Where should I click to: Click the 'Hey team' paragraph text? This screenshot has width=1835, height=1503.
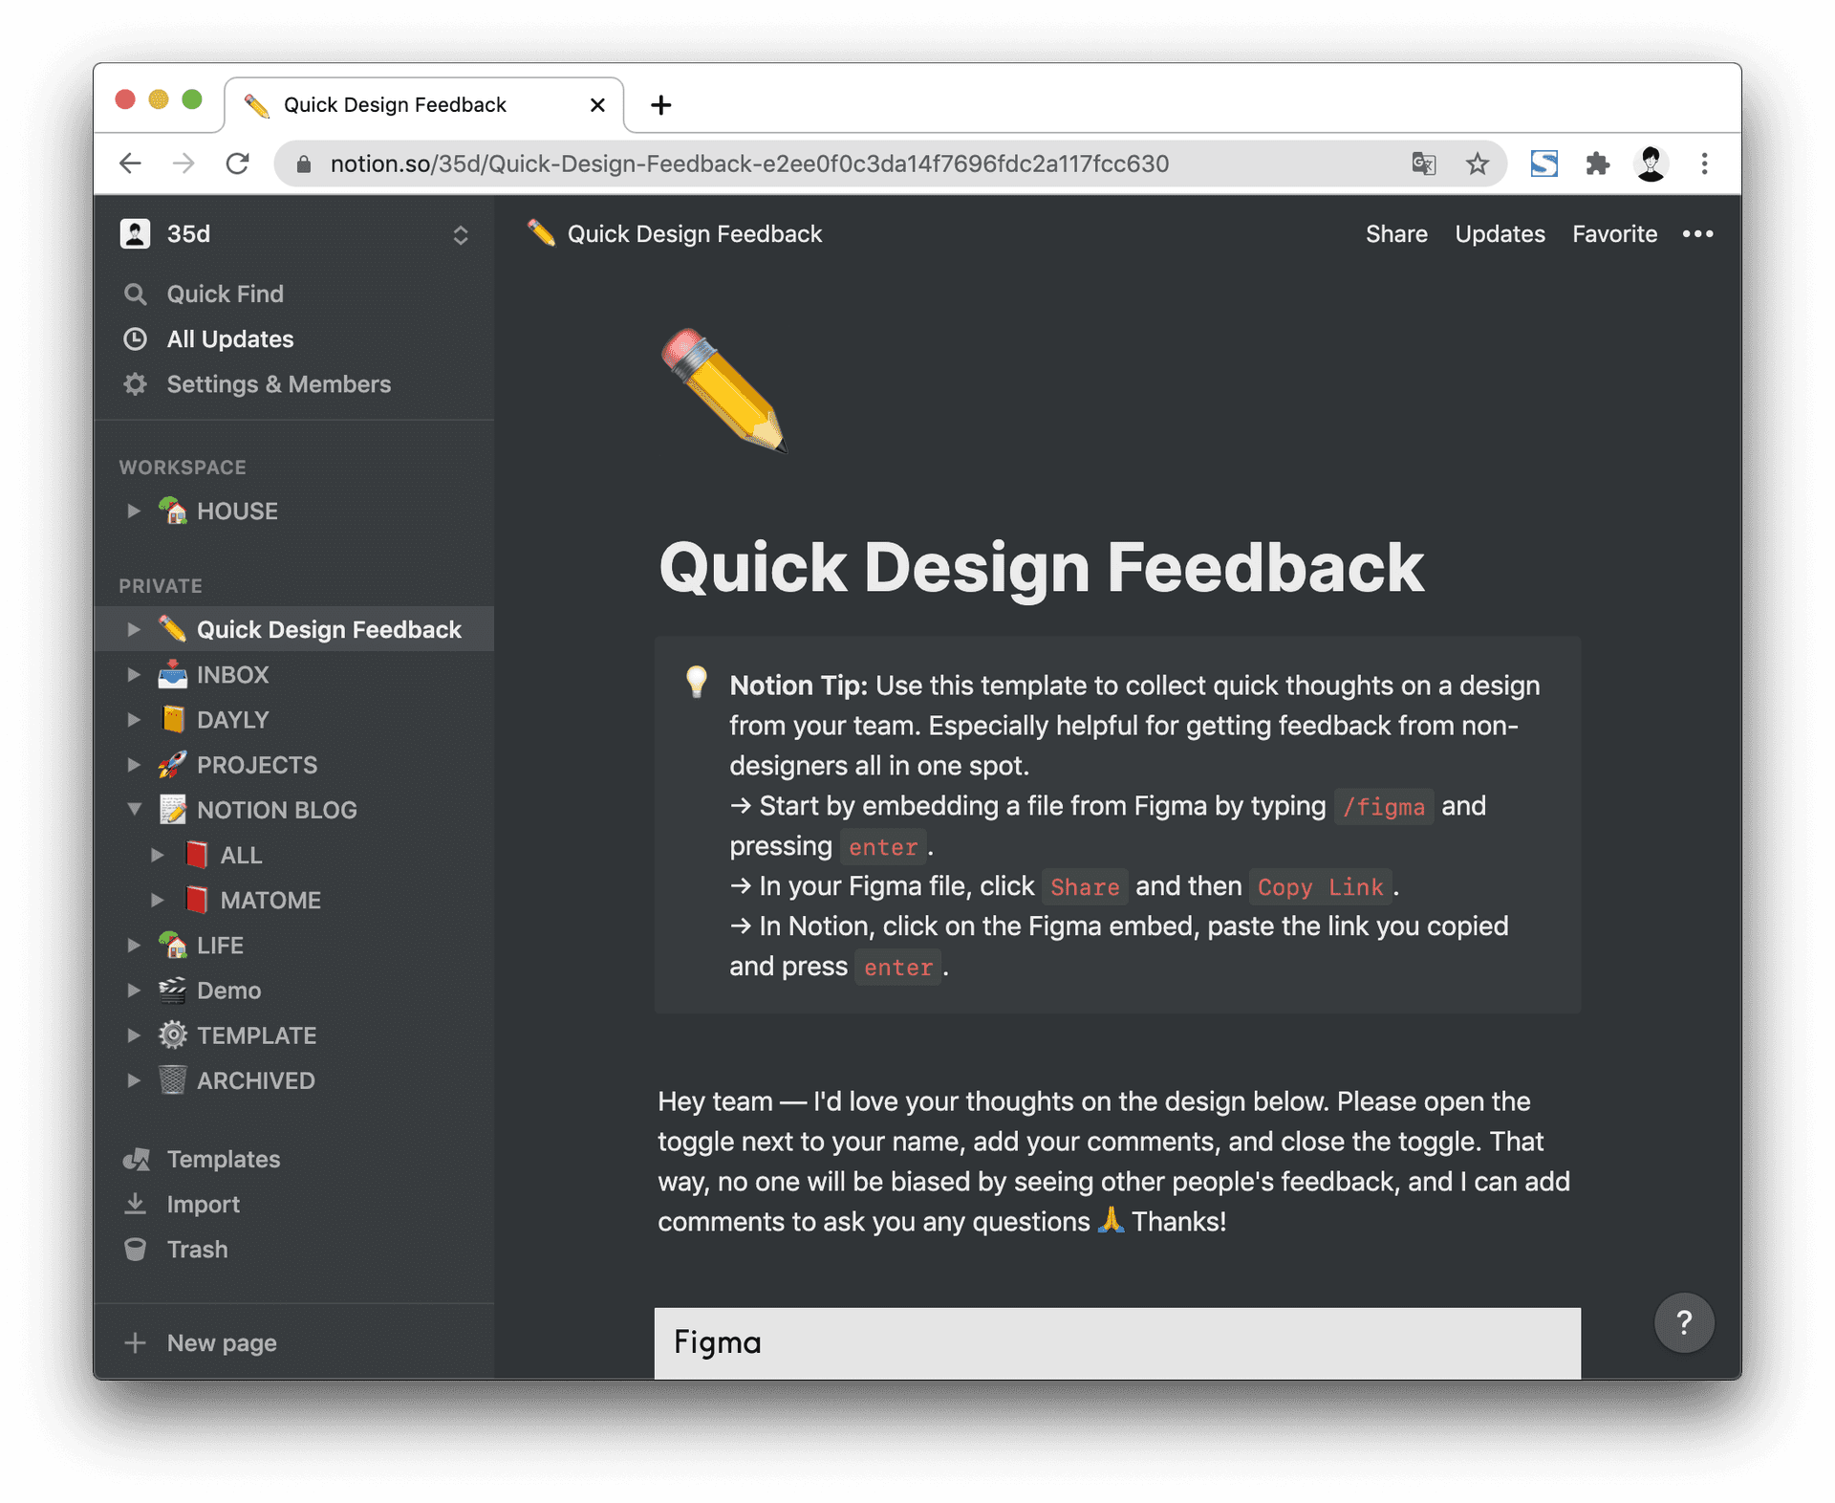tap(1114, 1161)
